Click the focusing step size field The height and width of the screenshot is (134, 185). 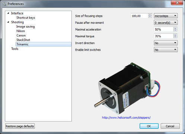point(140,16)
